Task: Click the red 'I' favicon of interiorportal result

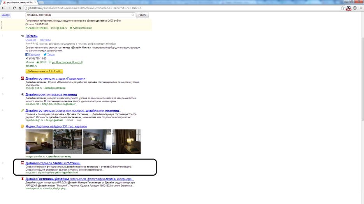Action: click(x=23, y=179)
